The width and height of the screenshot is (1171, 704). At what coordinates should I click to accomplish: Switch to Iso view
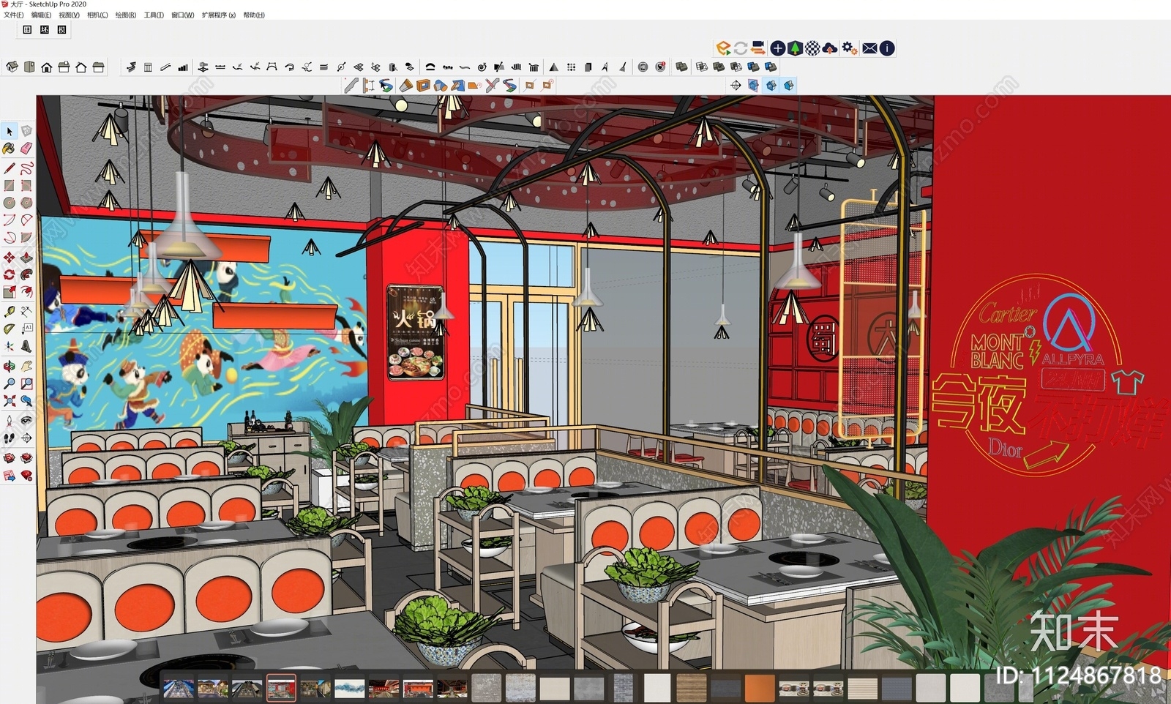pos(12,67)
